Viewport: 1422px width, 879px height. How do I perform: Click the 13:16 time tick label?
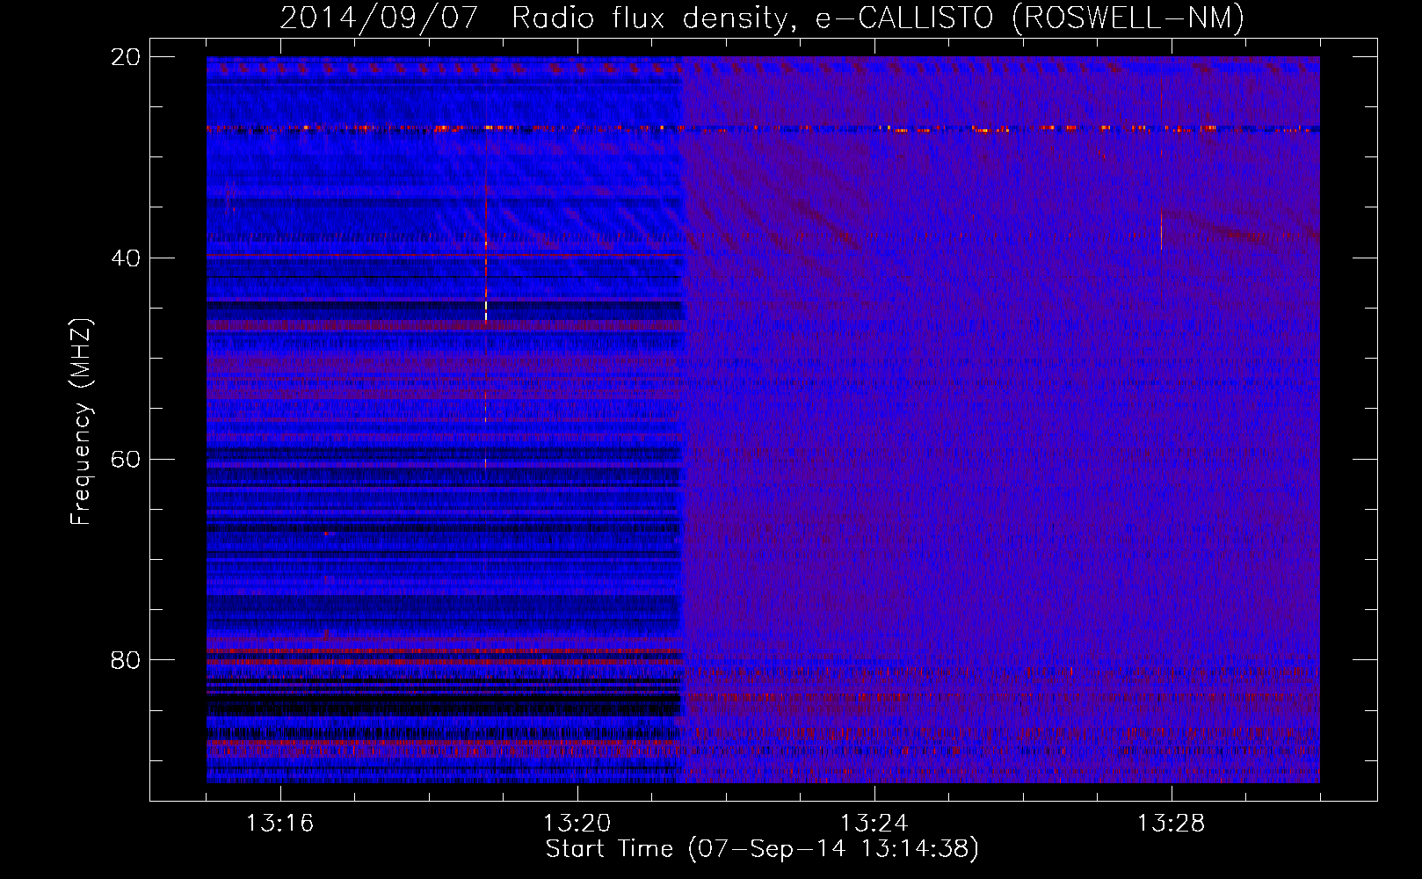(x=280, y=823)
